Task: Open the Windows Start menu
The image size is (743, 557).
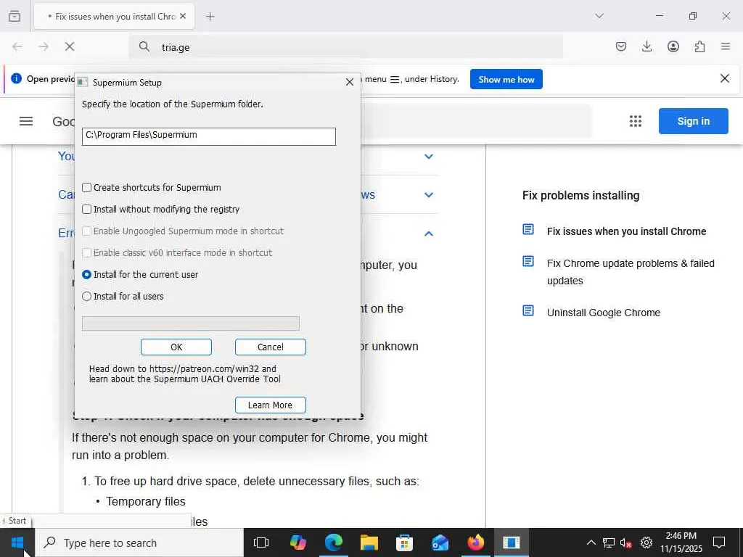Action: point(17,542)
